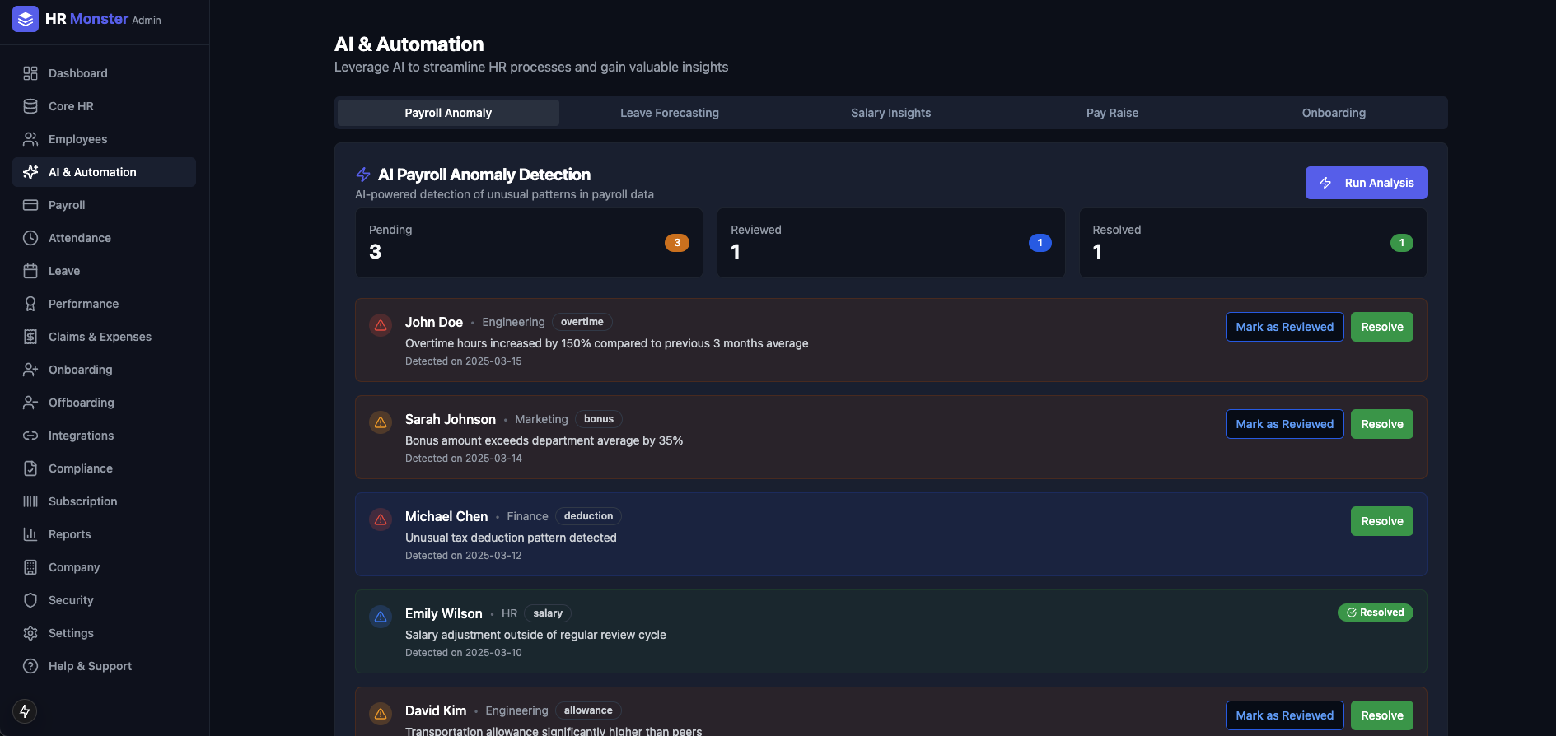Screen dimensions: 1556x736
Task: Select the Onboarding tab at top
Action: pos(1334,113)
